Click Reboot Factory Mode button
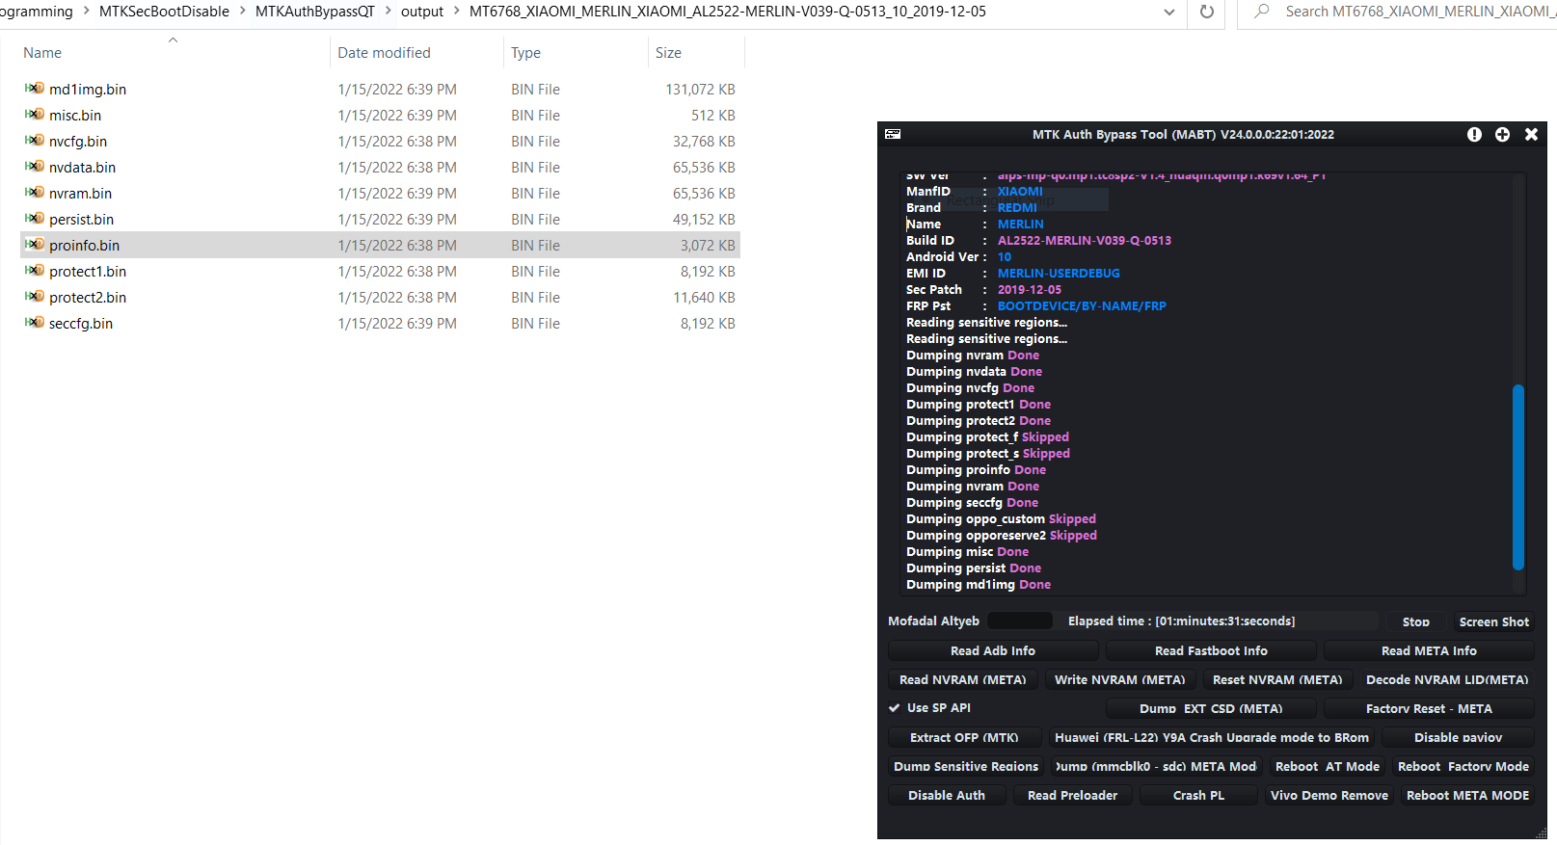 (x=1463, y=767)
